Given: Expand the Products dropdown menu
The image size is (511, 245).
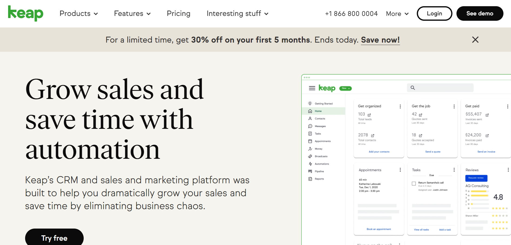Looking at the screenshot, I should [79, 13].
